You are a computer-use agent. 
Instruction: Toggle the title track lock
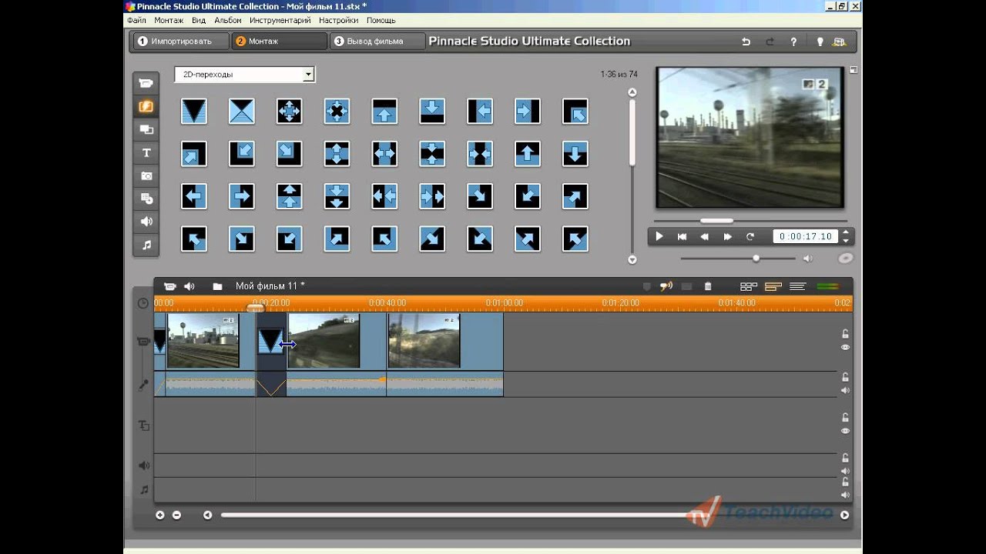coord(845,418)
